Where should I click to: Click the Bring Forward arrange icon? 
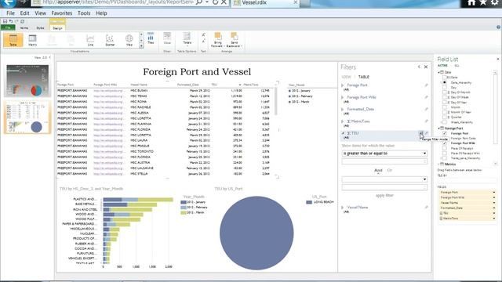(218, 40)
